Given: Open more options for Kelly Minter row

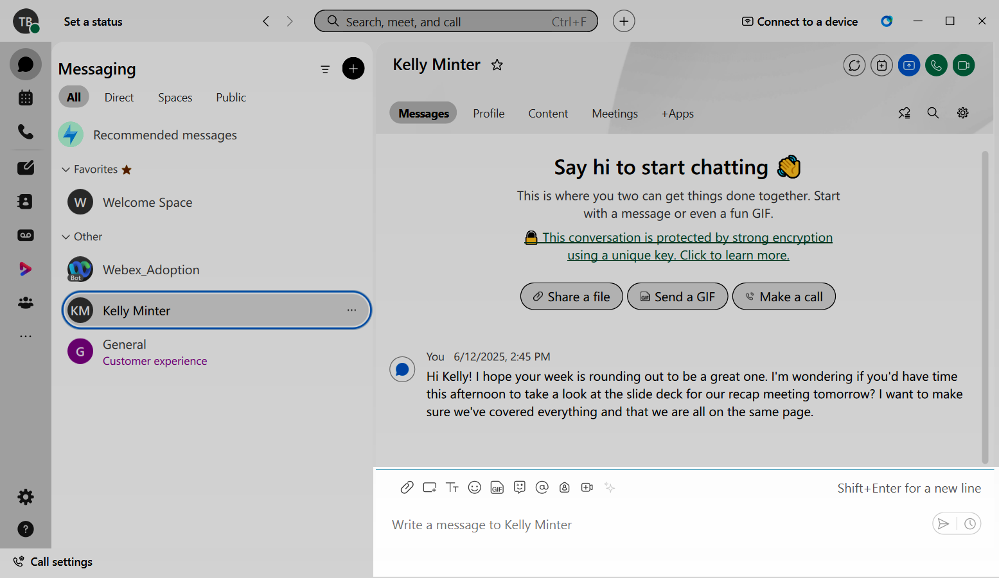Looking at the screenshot, I should [x=351, y=310].
